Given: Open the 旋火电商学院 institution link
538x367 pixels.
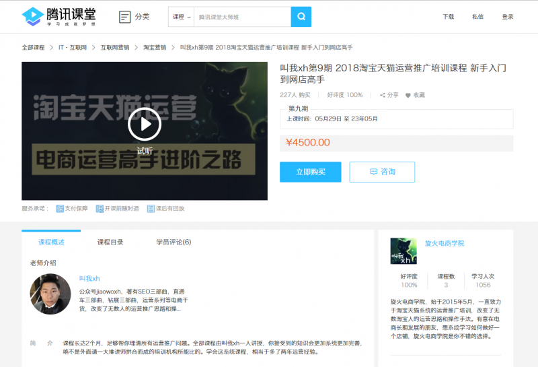Looking at the screenshot, I should coord(445,243).
